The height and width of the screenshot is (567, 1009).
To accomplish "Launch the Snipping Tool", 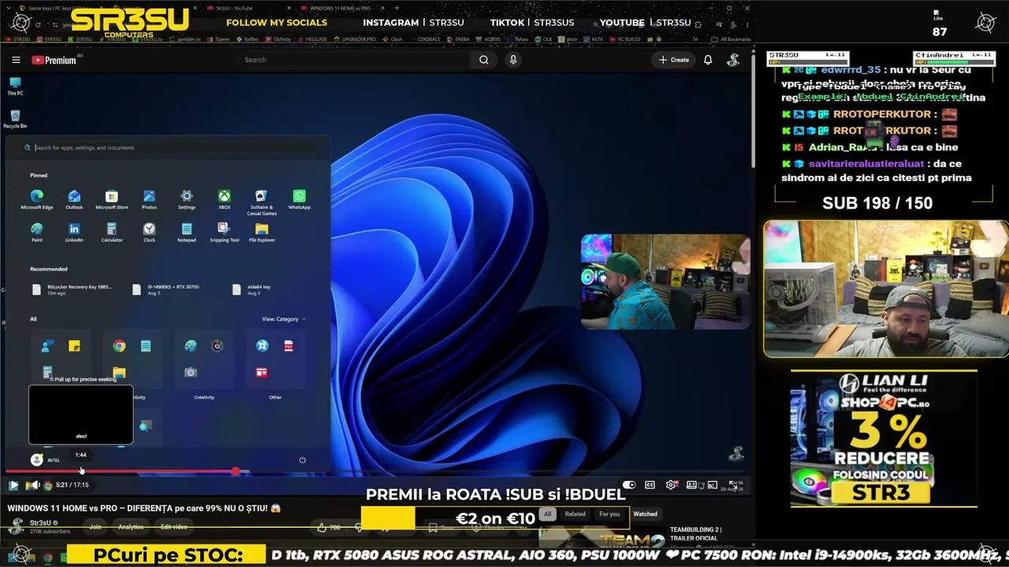I will [225, 232].
